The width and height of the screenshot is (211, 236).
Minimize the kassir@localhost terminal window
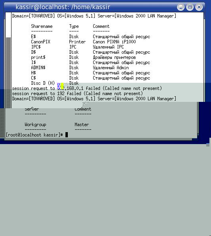click(x=180, y=7)
